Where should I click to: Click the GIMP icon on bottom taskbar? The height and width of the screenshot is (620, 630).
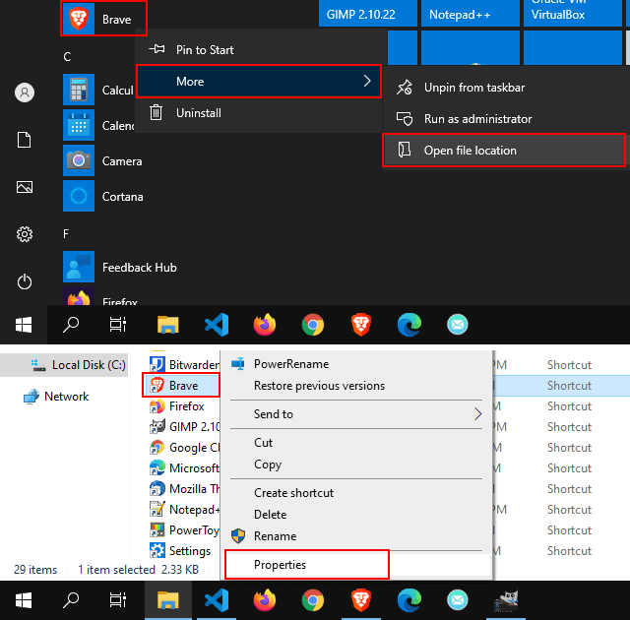[506, 600]
